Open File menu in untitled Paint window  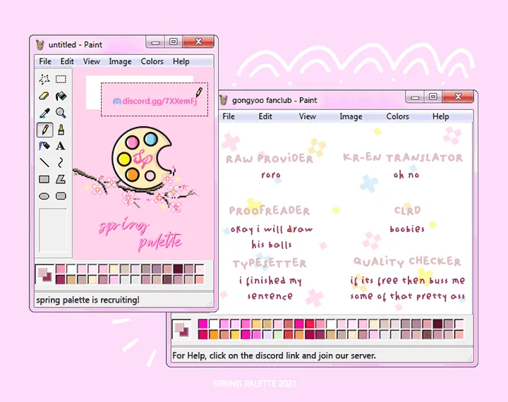45,61
